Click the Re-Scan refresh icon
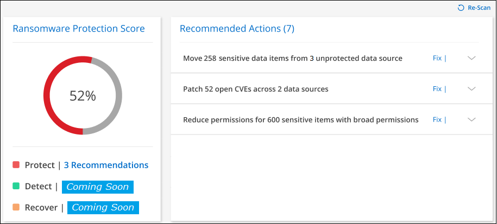497x224 pixels. click(461, 8)
